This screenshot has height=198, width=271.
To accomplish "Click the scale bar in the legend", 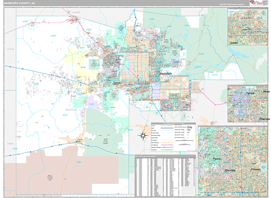I will pyautogui.click(x=184, y=141).
